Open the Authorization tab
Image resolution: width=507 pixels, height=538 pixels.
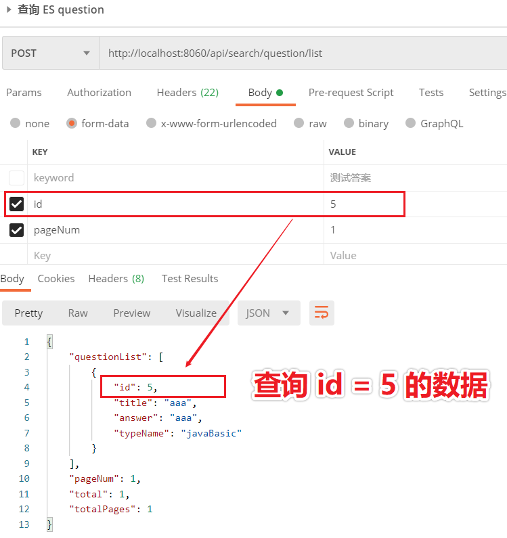point(100,93)
